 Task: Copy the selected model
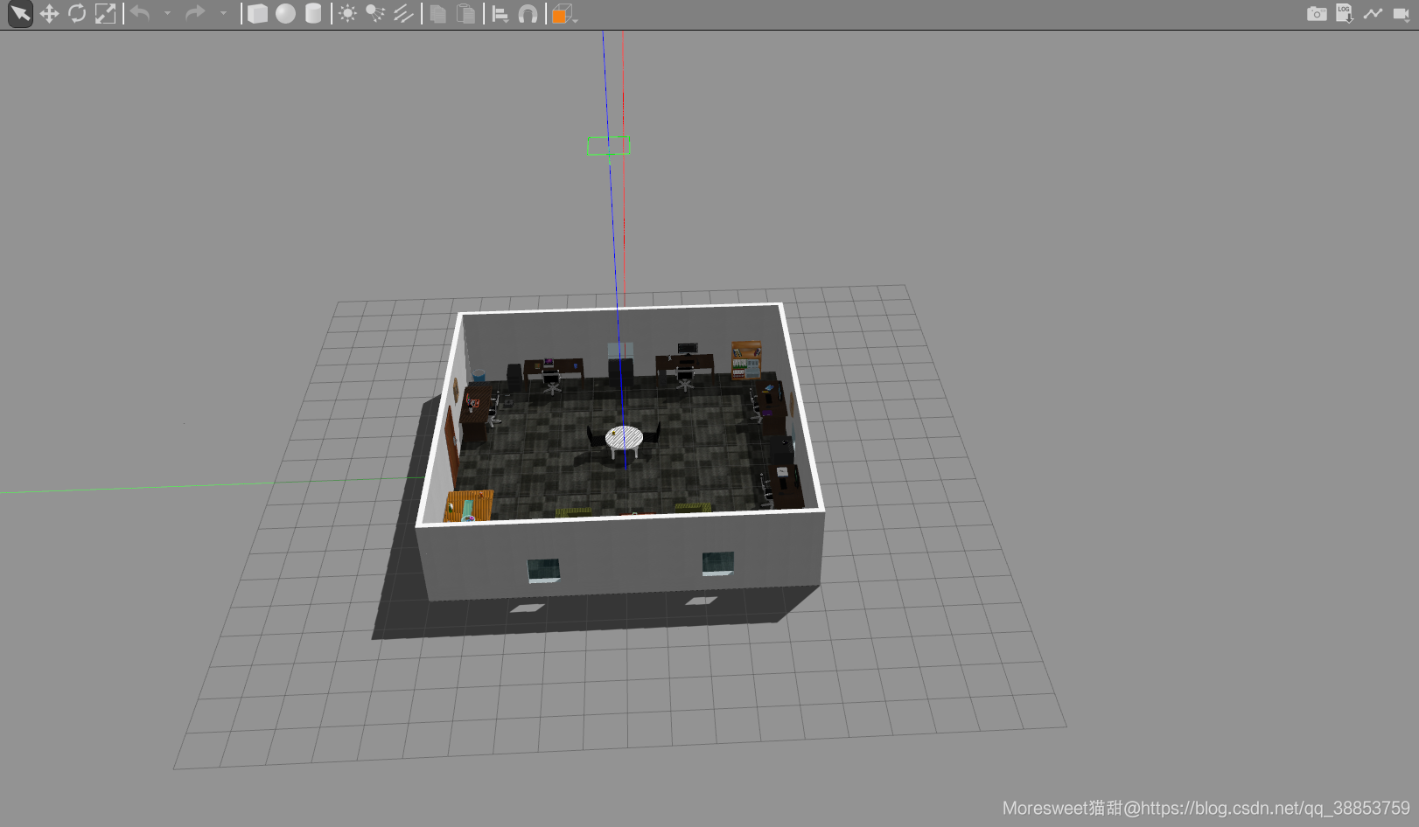point(437,14)
